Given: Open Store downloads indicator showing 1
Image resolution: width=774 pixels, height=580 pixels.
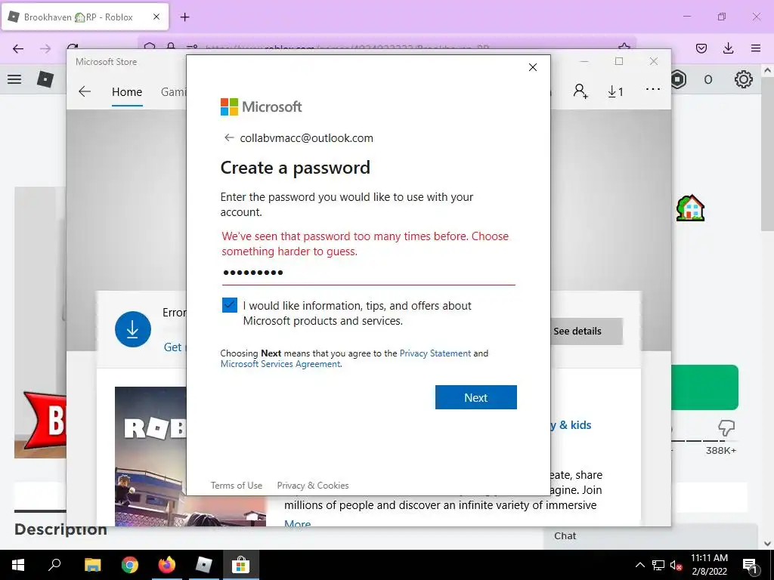Looking at the screenshot, I should coord(615,91).
